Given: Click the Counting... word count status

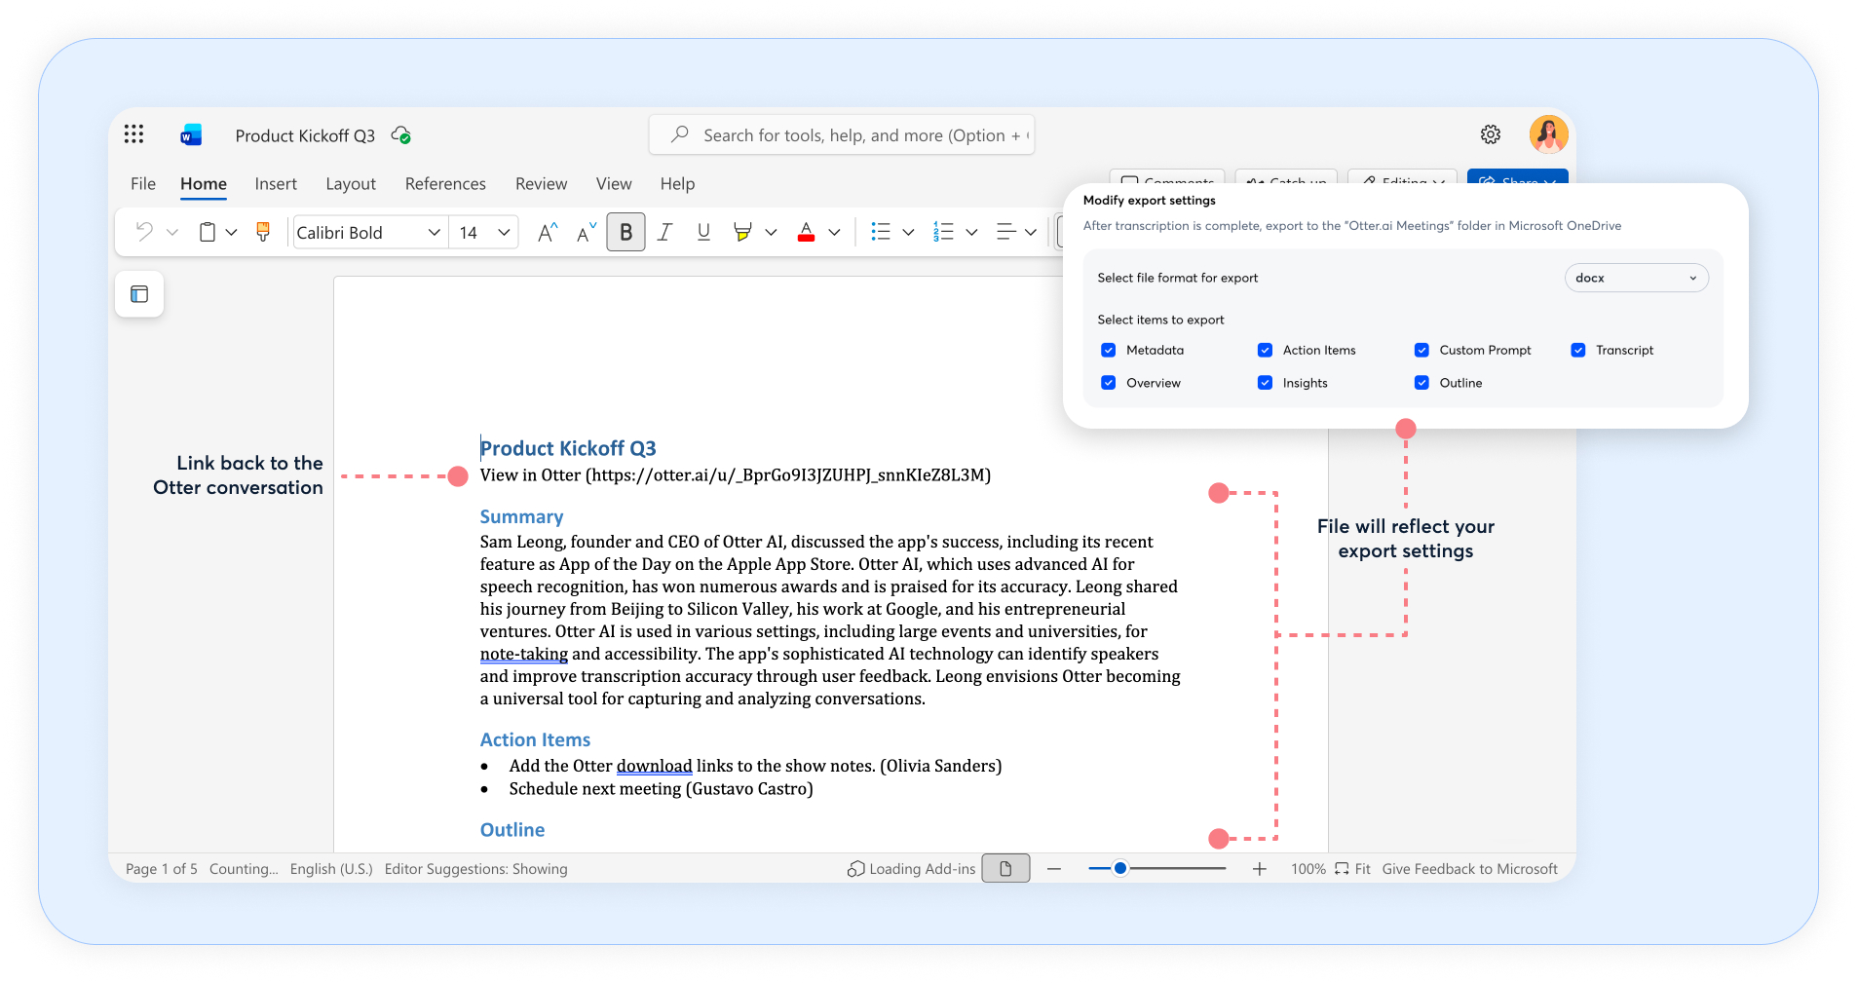Looking at the screenshot, I should click(244, 868).
